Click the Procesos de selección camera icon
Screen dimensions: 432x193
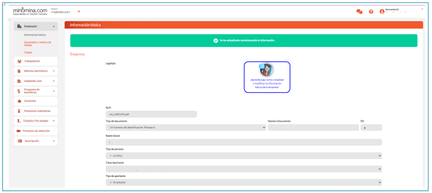19,131
